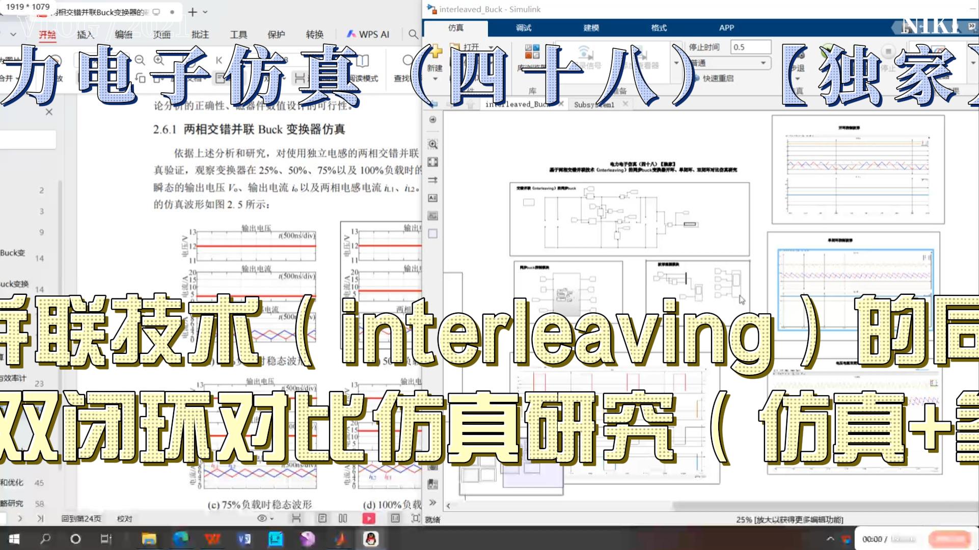This screenshot has height=550, width=979.
Task: Toggle the single page layout icon
Action: coord(322,518)
